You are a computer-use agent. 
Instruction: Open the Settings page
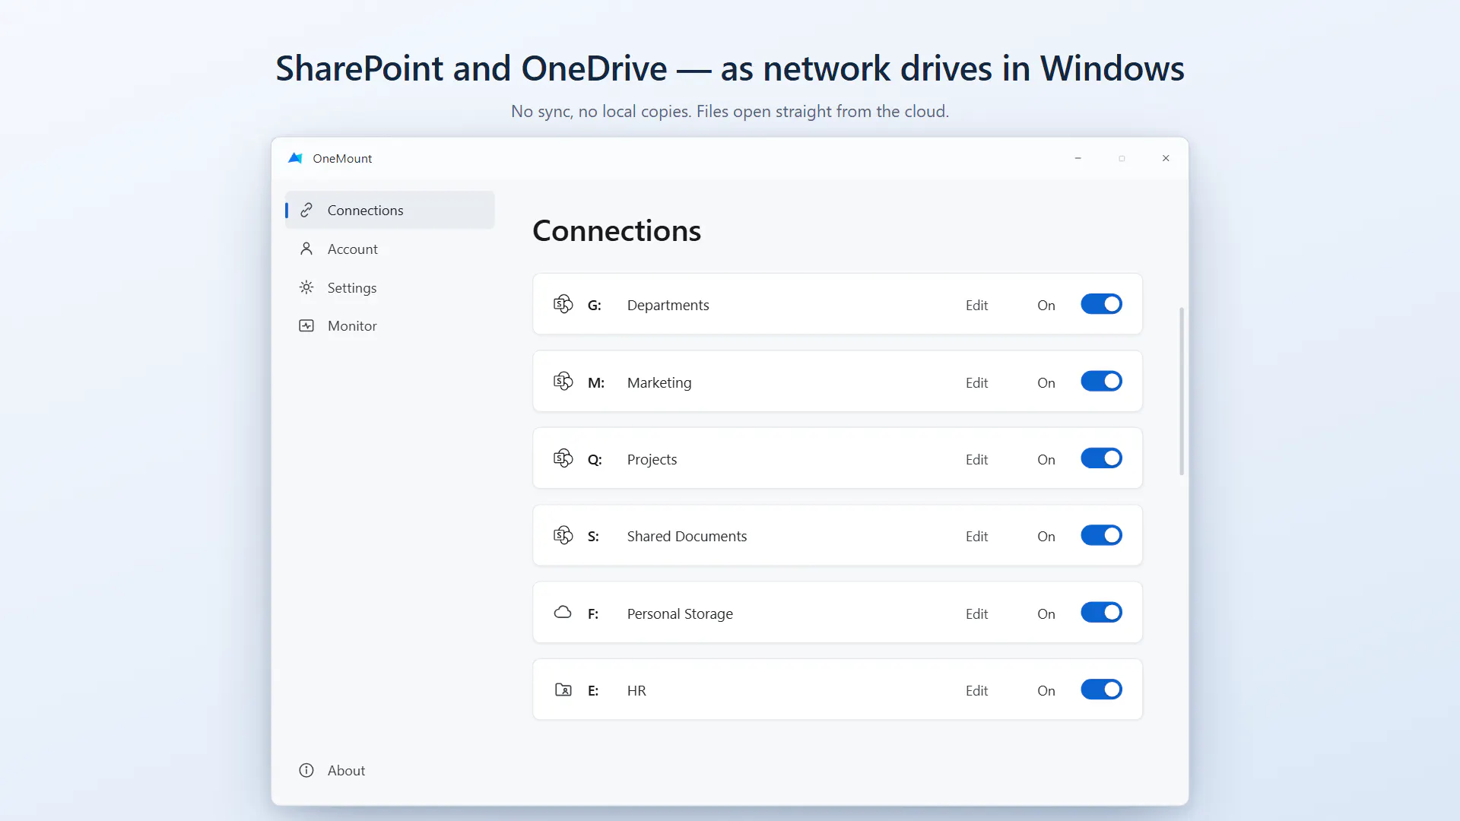coord(389,287)
